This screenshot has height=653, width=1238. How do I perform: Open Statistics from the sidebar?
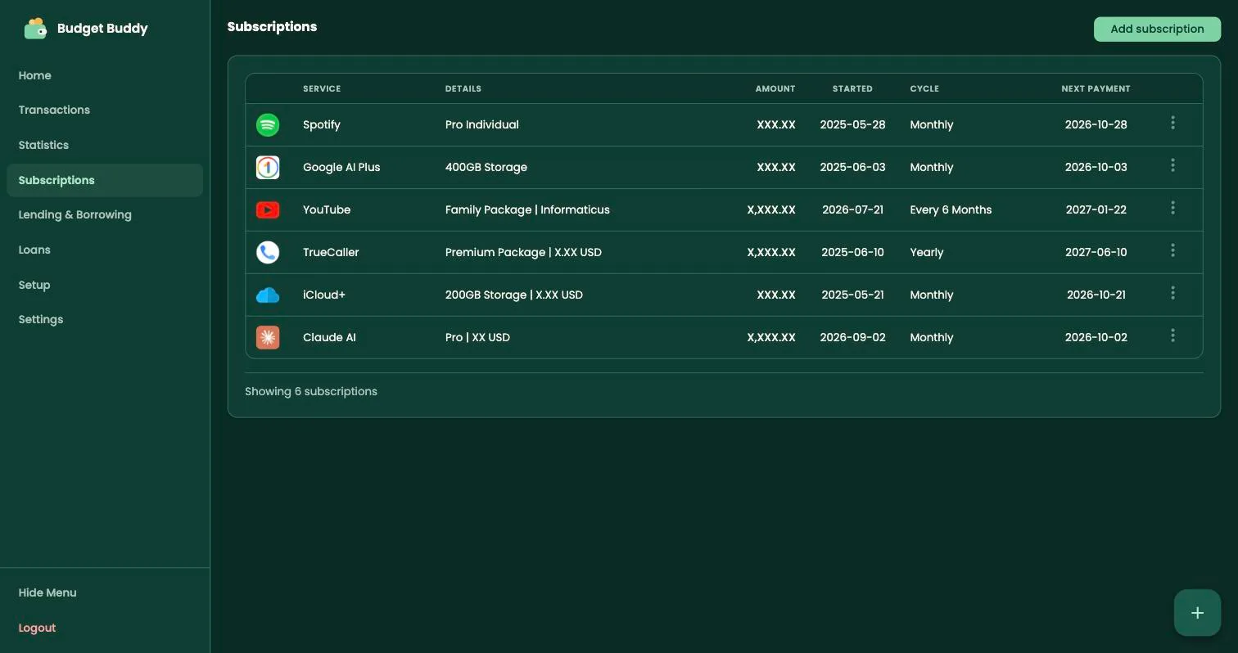click(105, 145)
